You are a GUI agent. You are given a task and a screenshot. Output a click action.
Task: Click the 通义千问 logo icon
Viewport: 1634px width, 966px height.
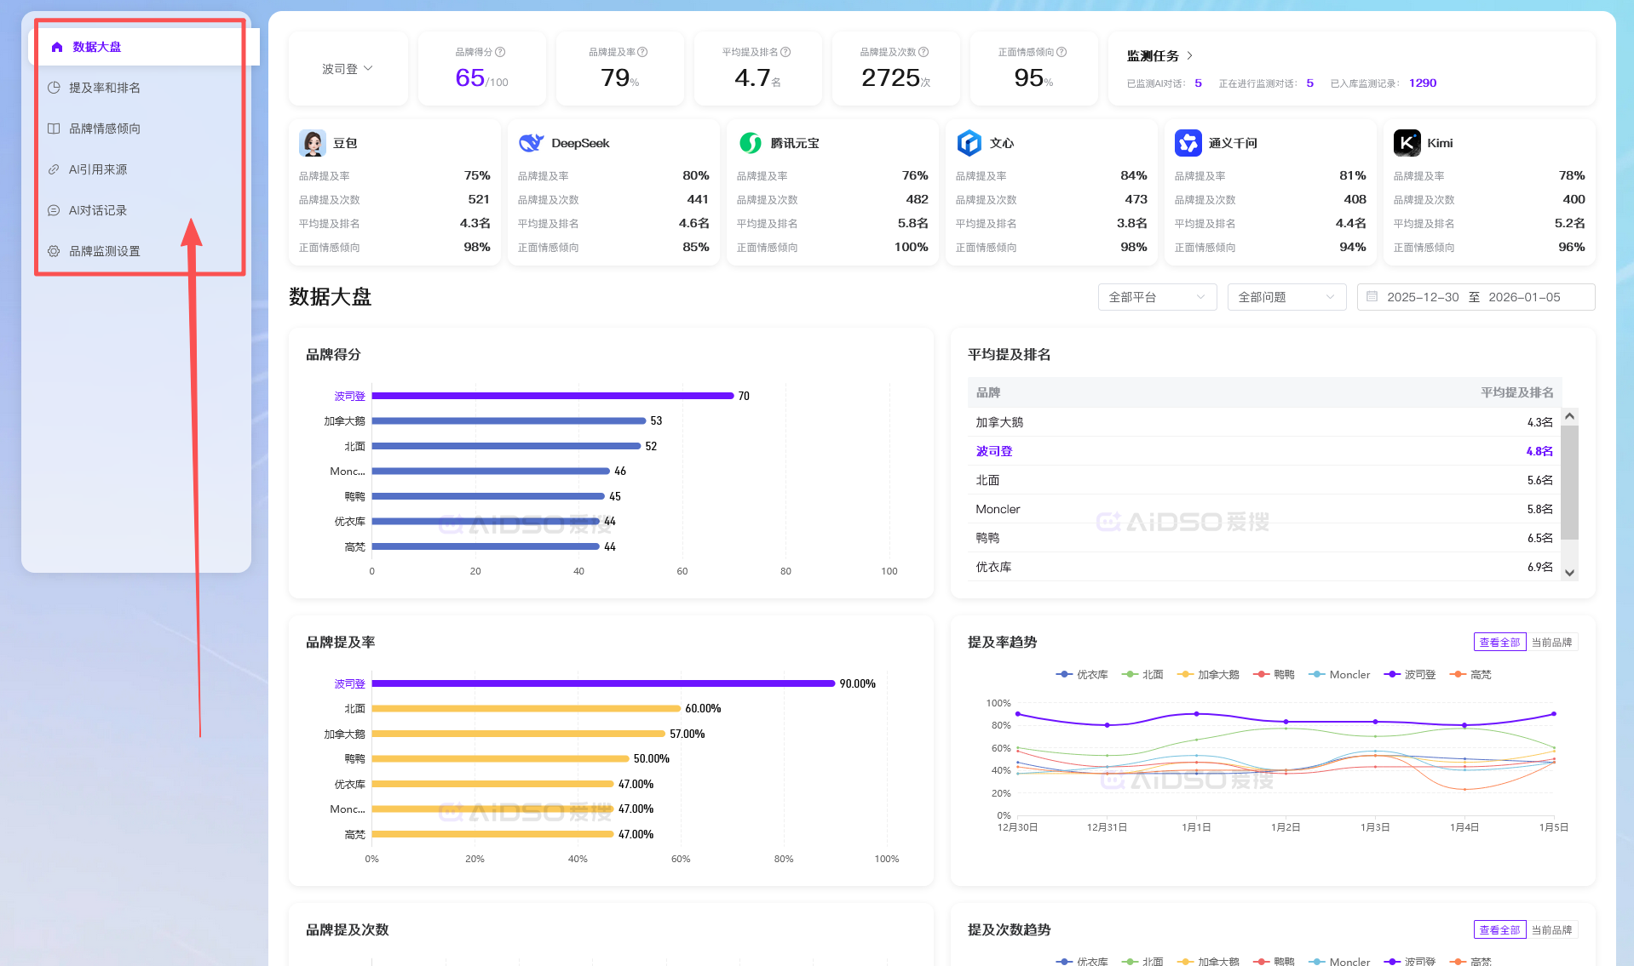tap(1188, 143)
